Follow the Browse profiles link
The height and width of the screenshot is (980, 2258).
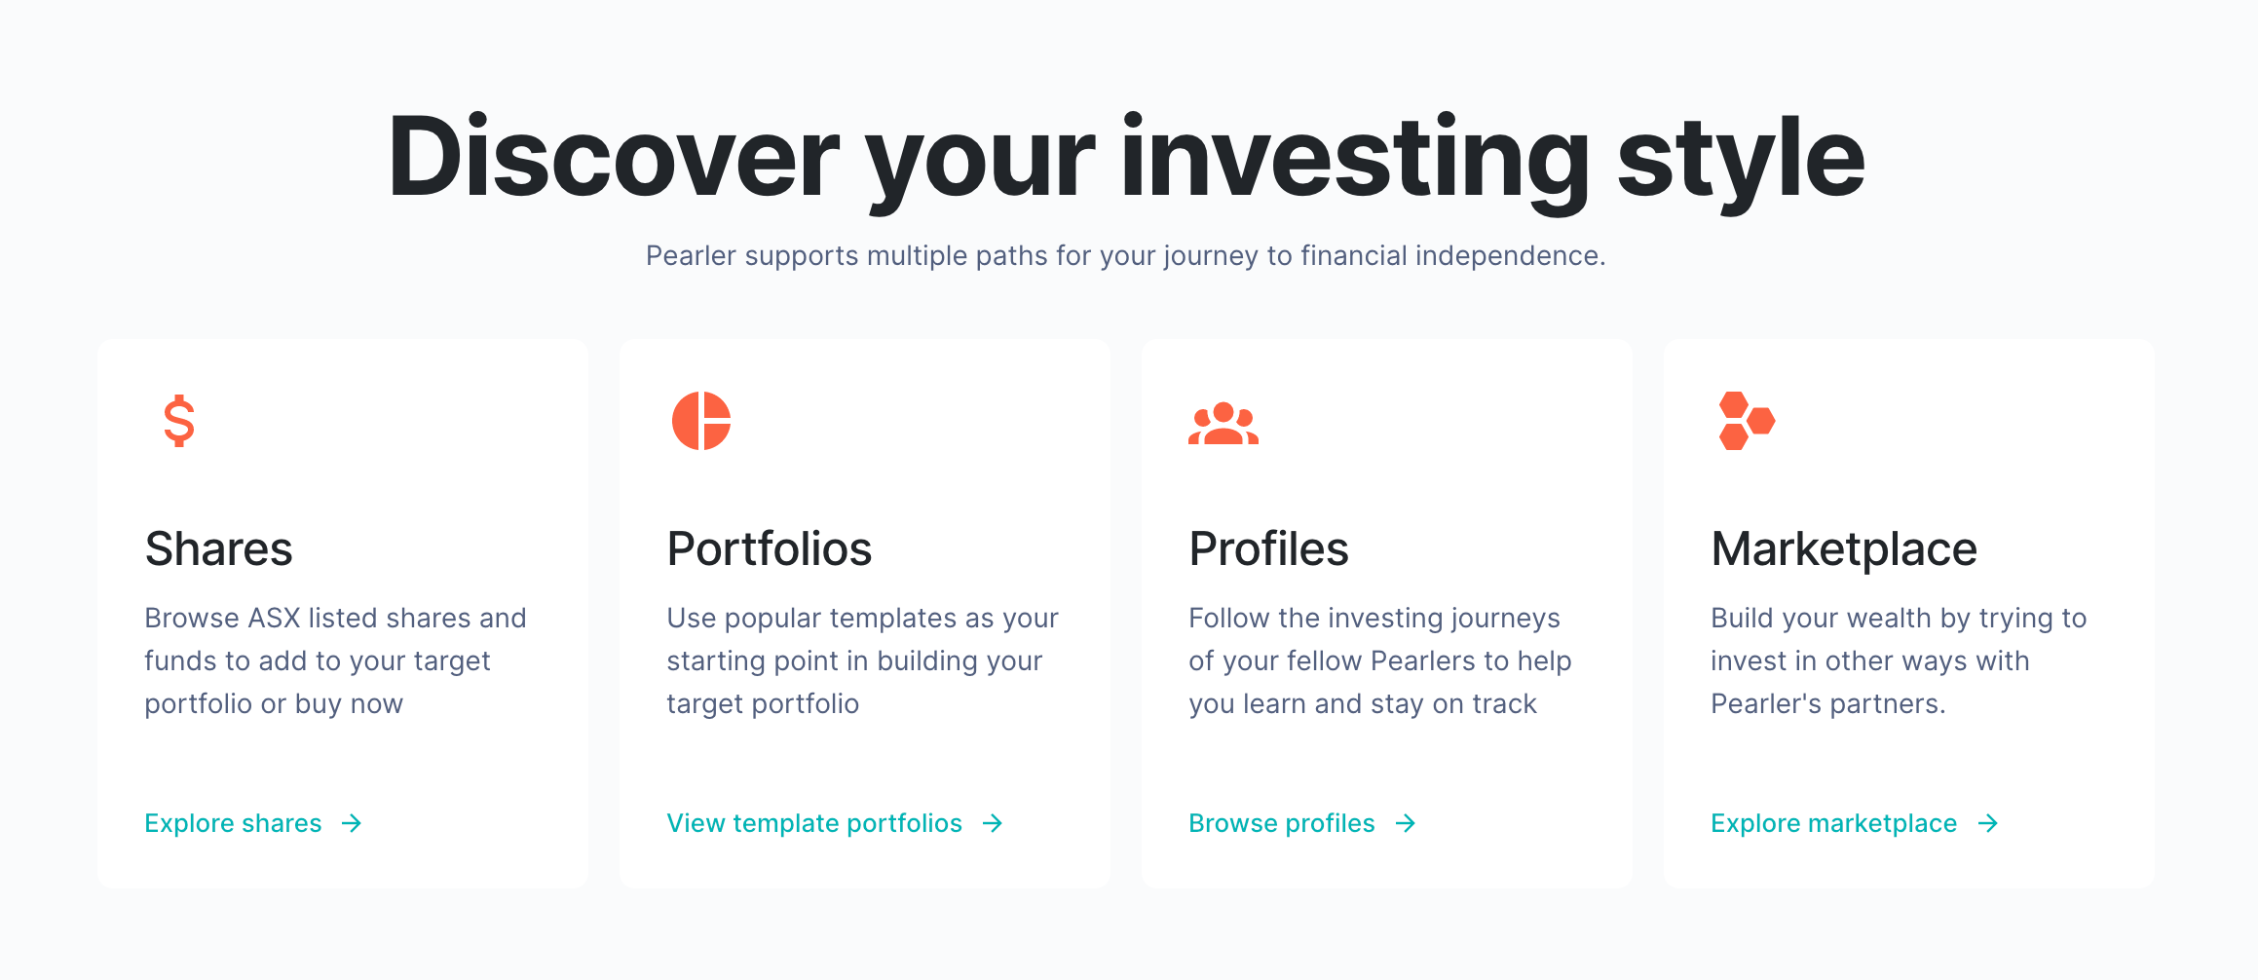pos(1282,823)
